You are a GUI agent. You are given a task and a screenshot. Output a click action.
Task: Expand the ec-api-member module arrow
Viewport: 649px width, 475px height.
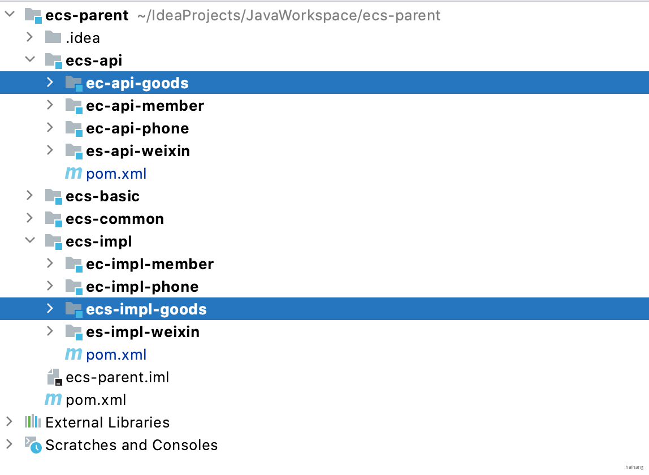click(x=50, y=106)
